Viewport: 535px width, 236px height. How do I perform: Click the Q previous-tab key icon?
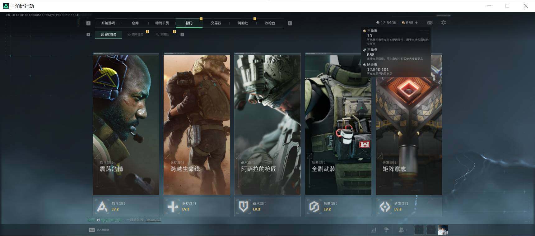(88, 23)
